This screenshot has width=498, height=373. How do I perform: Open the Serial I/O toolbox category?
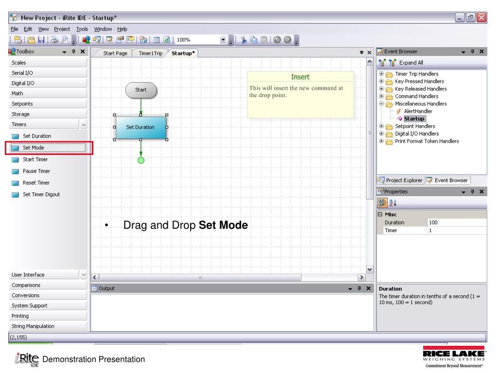click(x=48, y=73)
